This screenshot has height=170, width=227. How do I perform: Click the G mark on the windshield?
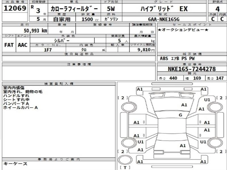coord(180,115)
